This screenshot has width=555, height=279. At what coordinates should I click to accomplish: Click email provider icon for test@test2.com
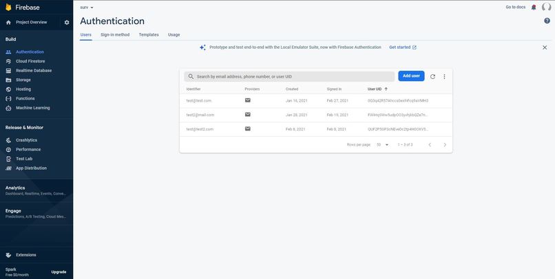[x=248, y=129]
